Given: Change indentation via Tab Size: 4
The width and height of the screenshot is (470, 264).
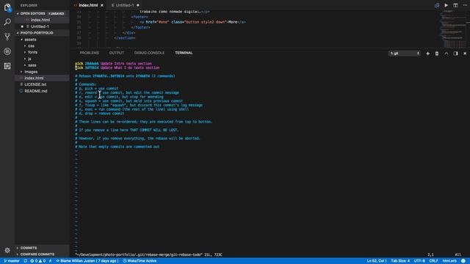Looking at the screenshot, I should click(400, 261).
